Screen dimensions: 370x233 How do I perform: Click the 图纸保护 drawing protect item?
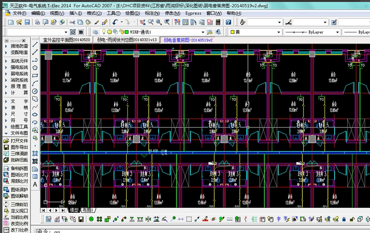[x=16, y=189]
